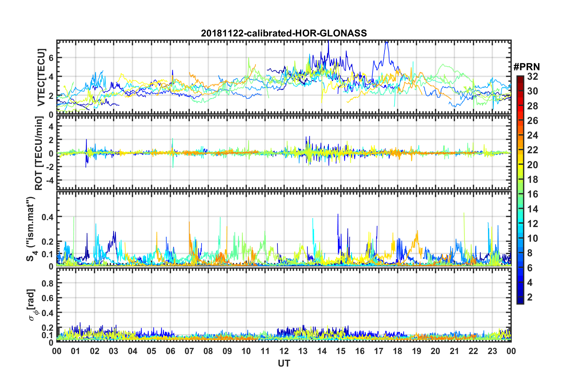568x380 pixels.
Task: Select the "03" hour tick label
Action: pos(113,351)
